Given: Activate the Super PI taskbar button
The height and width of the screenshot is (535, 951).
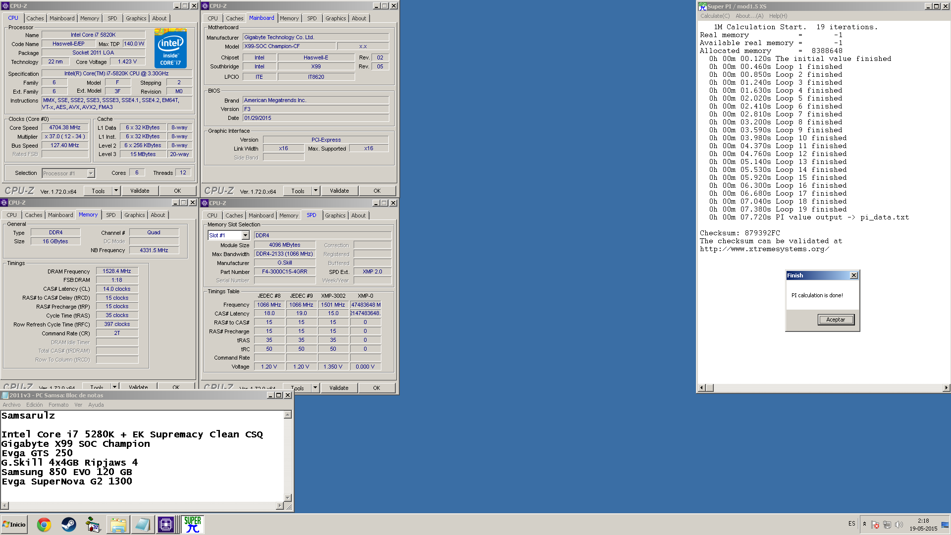Looking at the screenshot, I should pyautogui.click(x=192, y=525).
